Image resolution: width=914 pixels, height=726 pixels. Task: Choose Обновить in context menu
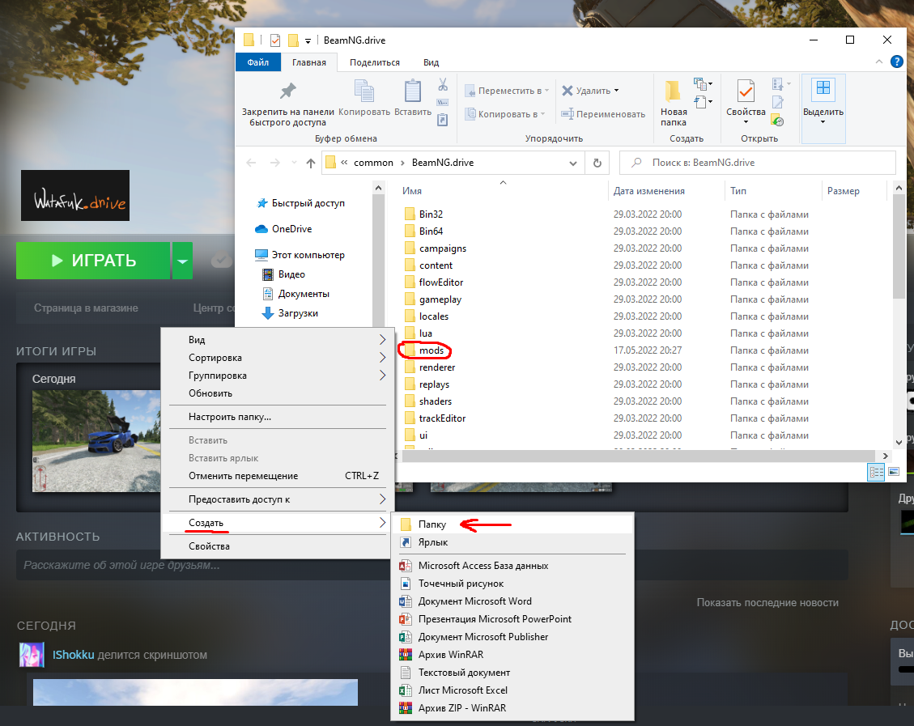pos(277,393)
